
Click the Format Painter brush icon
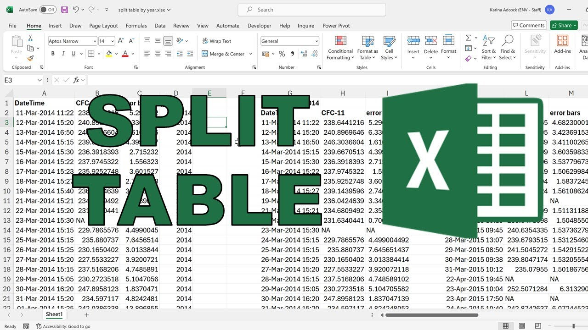click(x=30, y=58)
